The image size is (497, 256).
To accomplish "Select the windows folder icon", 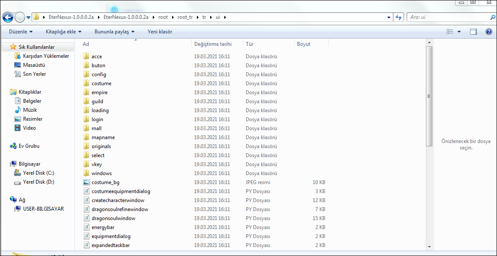I will point(86,173).
